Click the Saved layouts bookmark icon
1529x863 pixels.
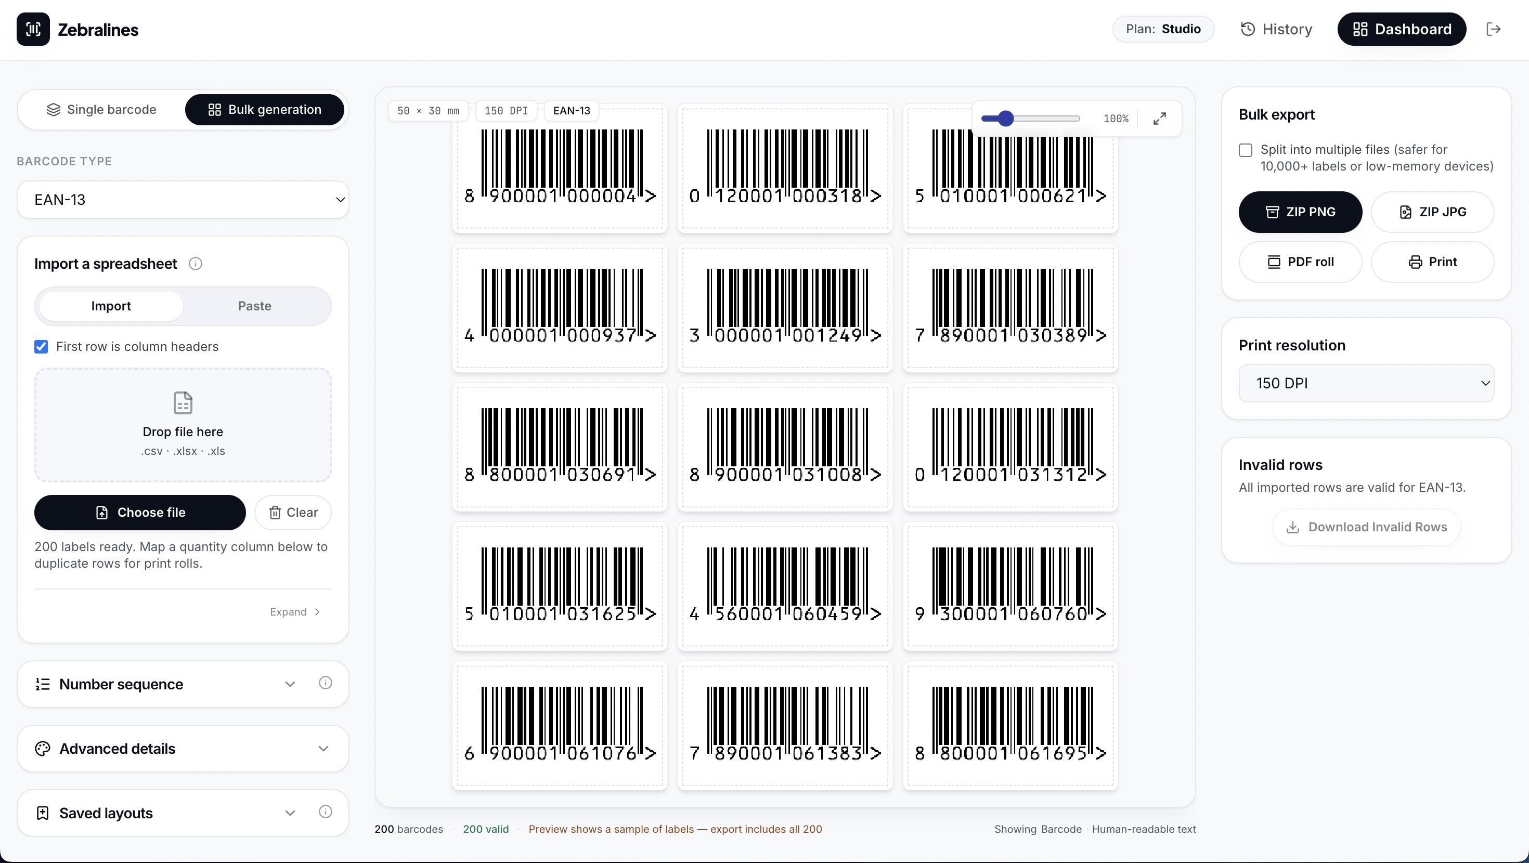[x=43, y=813]
